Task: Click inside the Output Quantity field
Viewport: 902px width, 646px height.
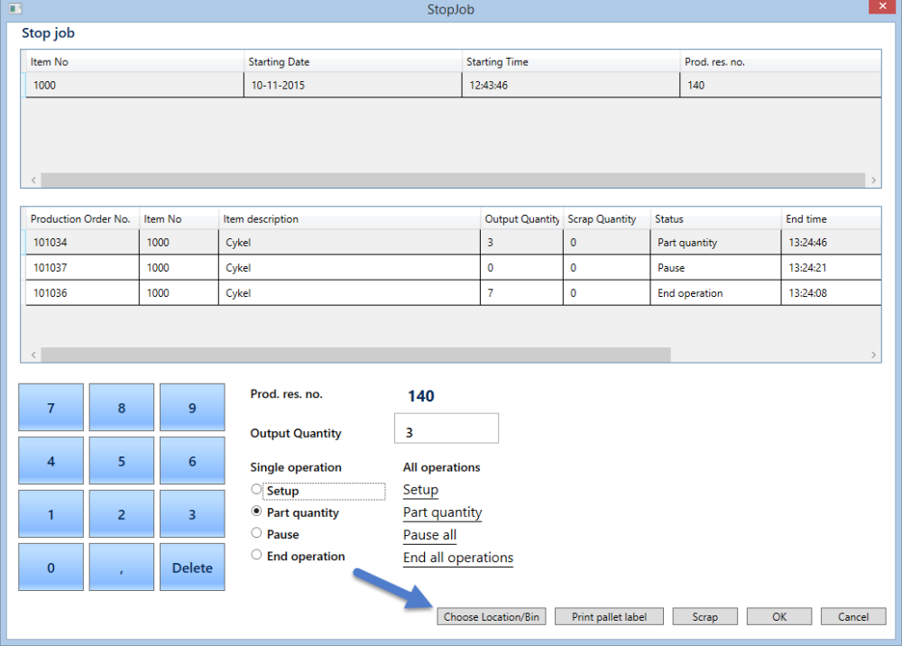Action: click(446, 428)
